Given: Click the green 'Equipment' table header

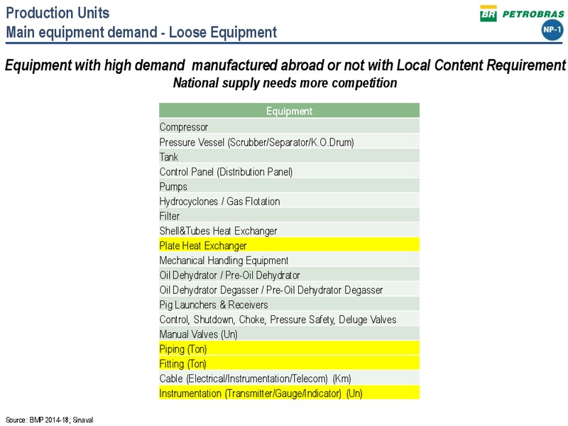Looking at the screenshot, I should tap(289, 111).
